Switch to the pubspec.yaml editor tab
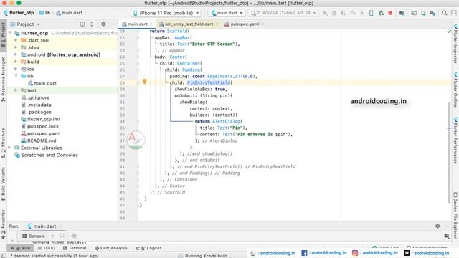Screen dimensions: 459x258 tap(244, 24)
